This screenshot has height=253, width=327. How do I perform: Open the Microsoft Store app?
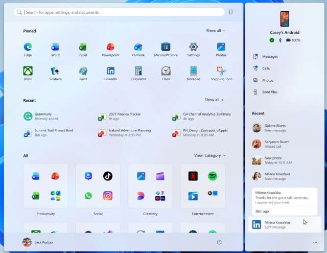coord(166,50)
